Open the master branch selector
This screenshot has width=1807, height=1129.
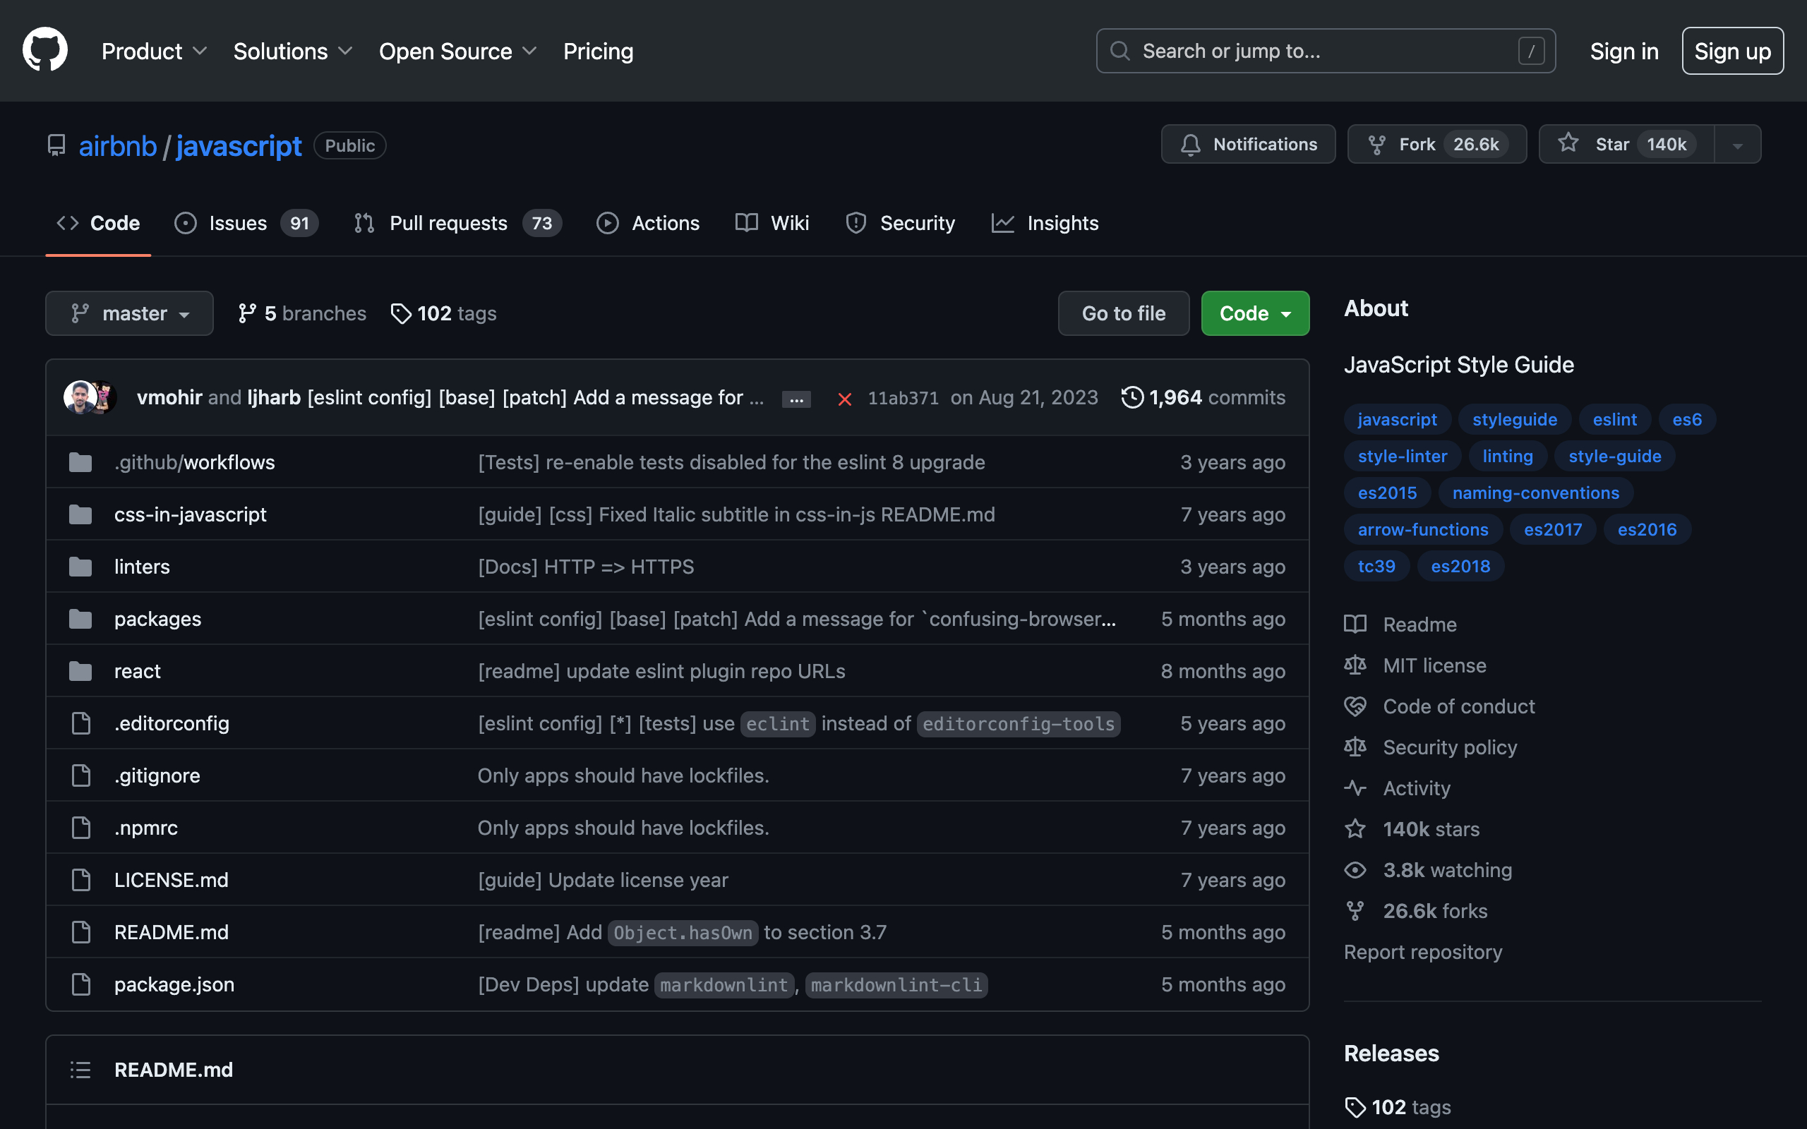point(129,313)
